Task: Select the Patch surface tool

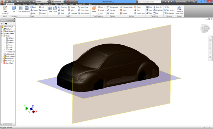Action: point(137,7)
